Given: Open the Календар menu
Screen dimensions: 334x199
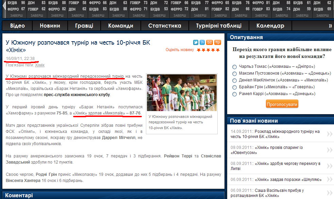Looking at the screenshot, I should pos(270,26).
